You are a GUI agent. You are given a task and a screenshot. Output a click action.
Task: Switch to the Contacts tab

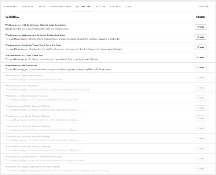pos(28,6)
